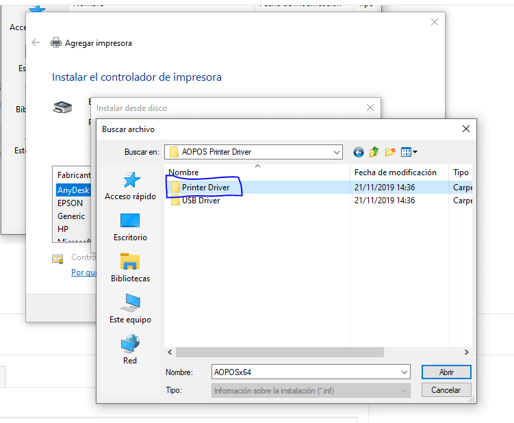Select EPSON in the Fabricante list
Screen dimensions: 514x423
(x=70, y=203)
